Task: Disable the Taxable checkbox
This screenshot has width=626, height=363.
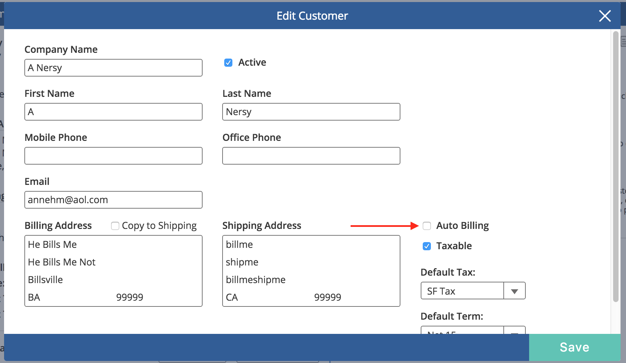Action: pyautogui.click(x=427, y=246)
